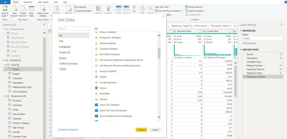Open the Advanced Editor

(83, 11)
